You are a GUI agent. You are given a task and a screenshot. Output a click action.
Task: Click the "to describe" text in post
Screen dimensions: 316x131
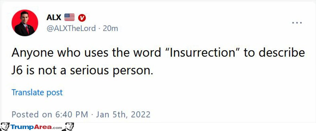coord(275,53)
